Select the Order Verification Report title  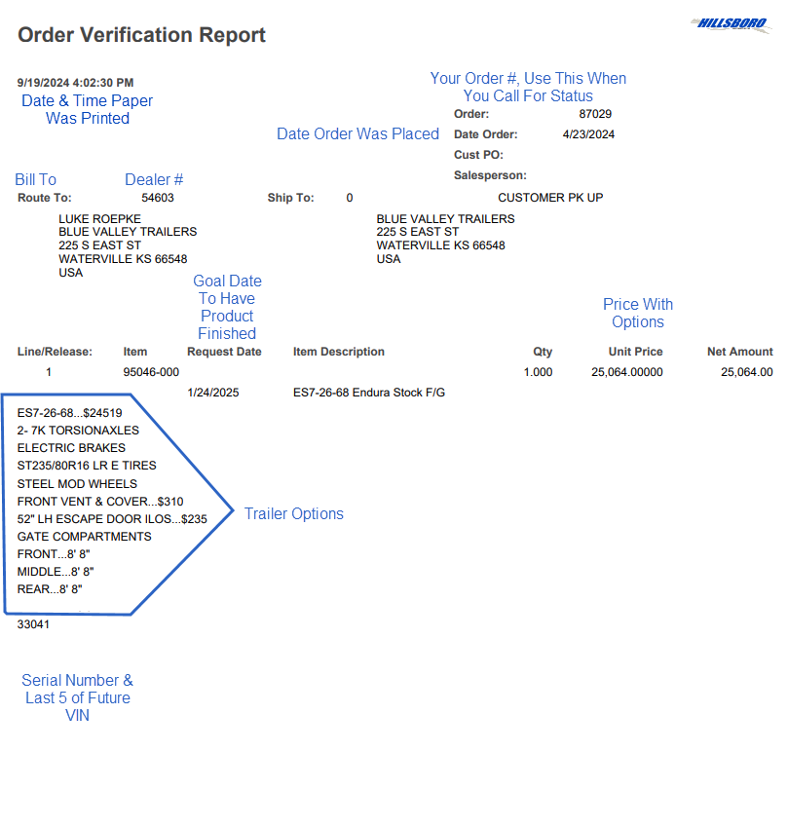141,35
